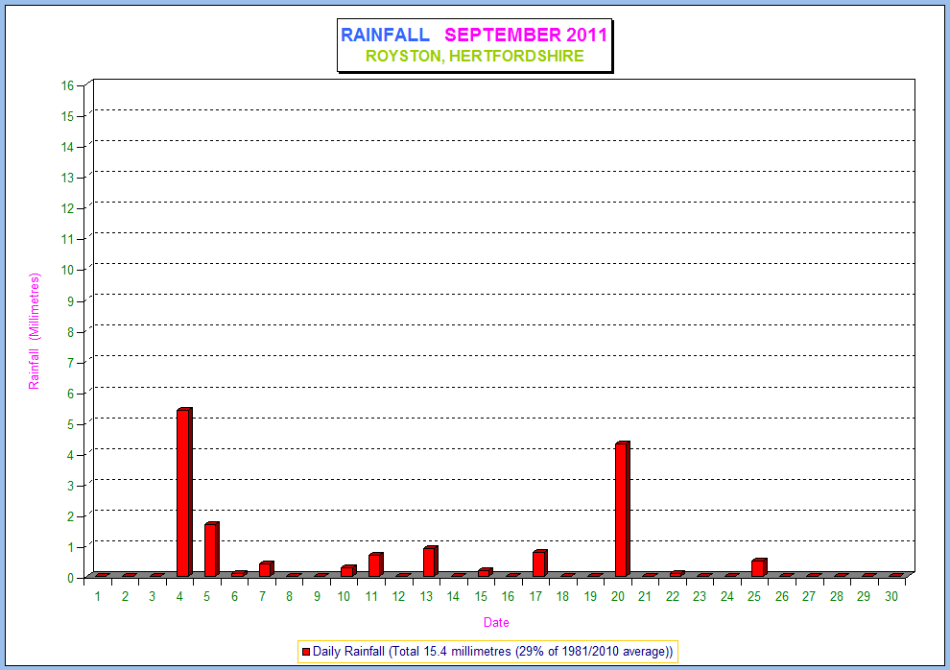Click the rainfall bar on date 7

(x=267, y=569)
